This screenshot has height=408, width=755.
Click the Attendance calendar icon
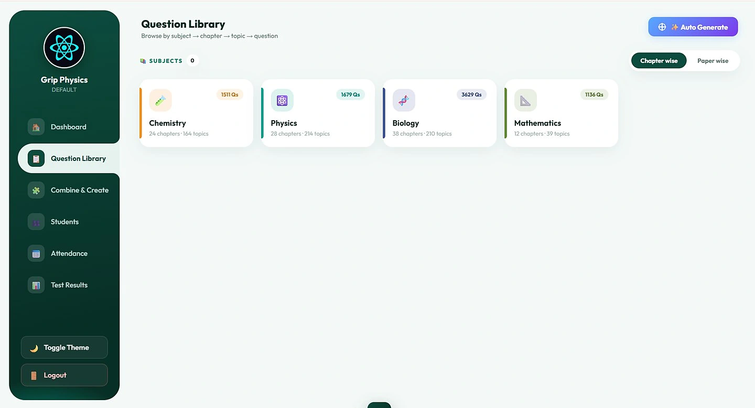click(36, 253)
